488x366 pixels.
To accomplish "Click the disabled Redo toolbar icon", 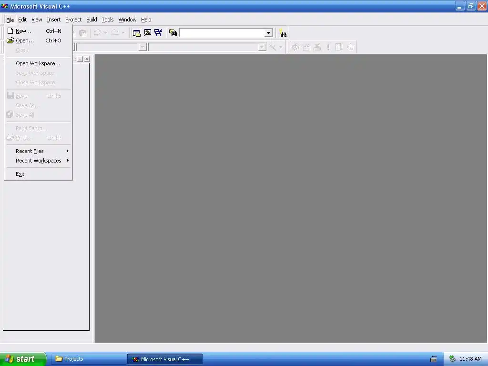I will 115,33.
